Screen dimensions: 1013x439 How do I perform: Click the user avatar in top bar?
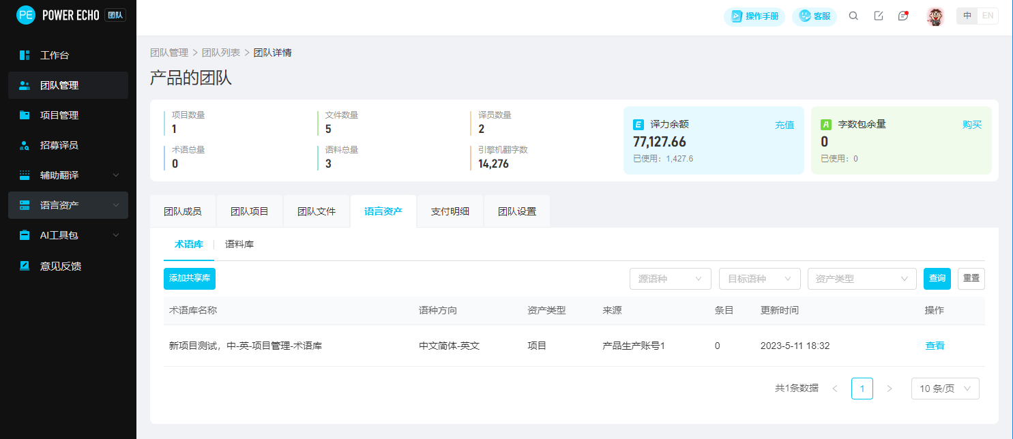pos(935,16)
